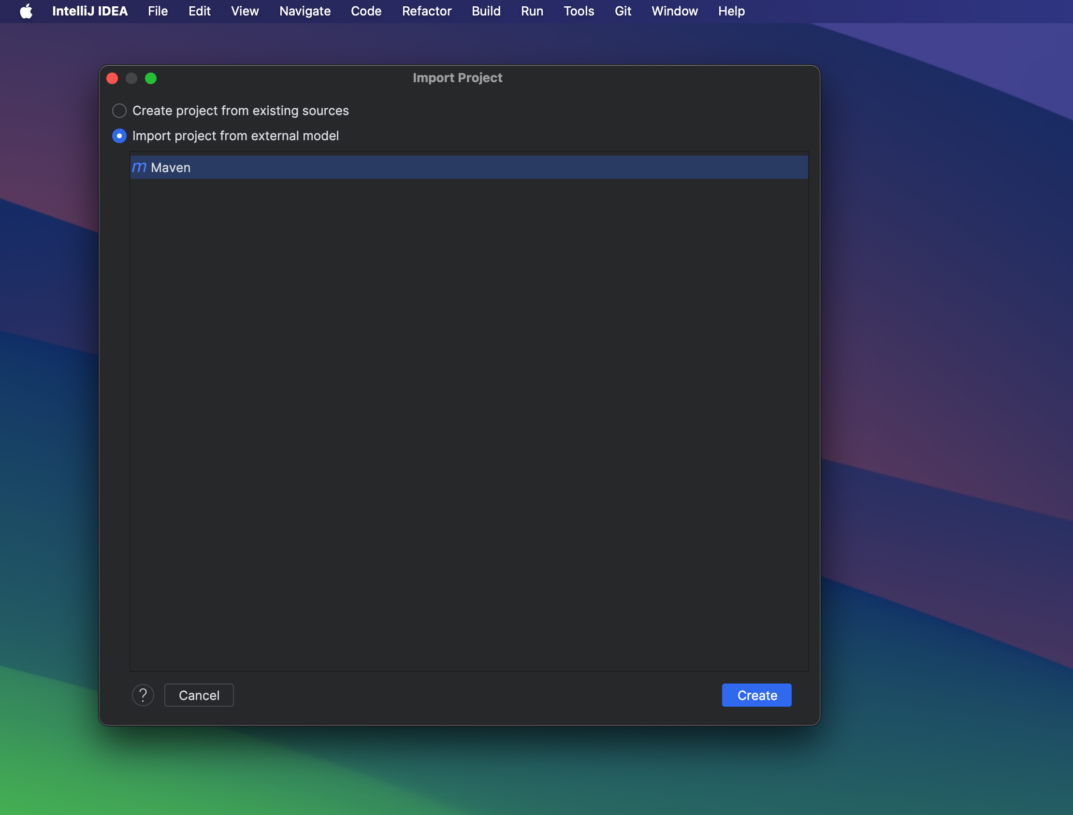Viewport: 1073px width, 815px height.
Task: Open the Code menu
Action: 366,11
